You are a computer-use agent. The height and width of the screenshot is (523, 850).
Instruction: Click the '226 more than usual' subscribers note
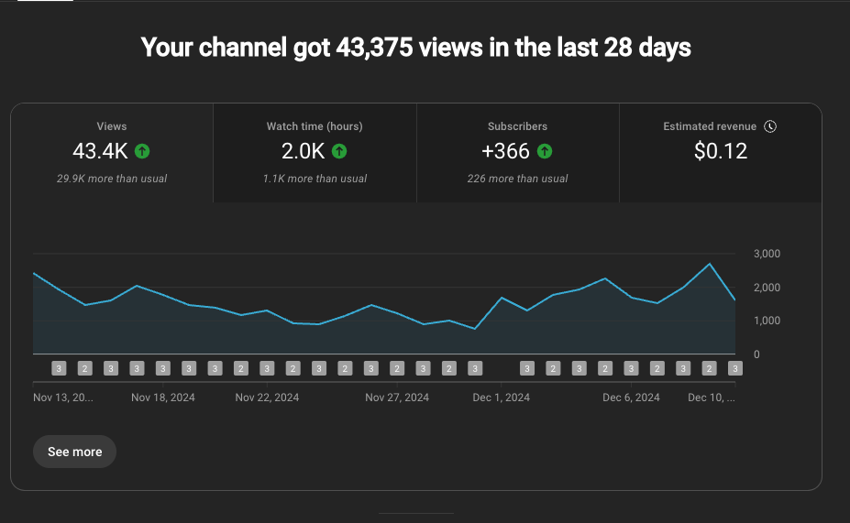(517, 179)
